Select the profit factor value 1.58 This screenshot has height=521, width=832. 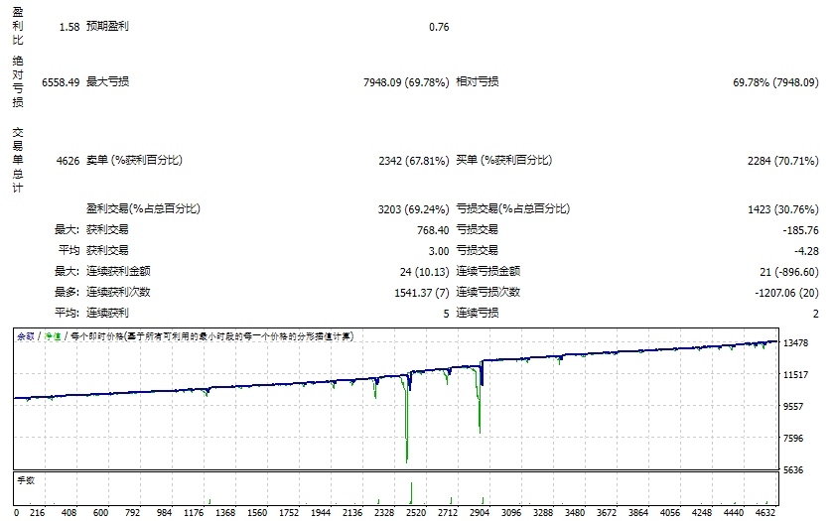pyautogui.click(x=69, y=27)
